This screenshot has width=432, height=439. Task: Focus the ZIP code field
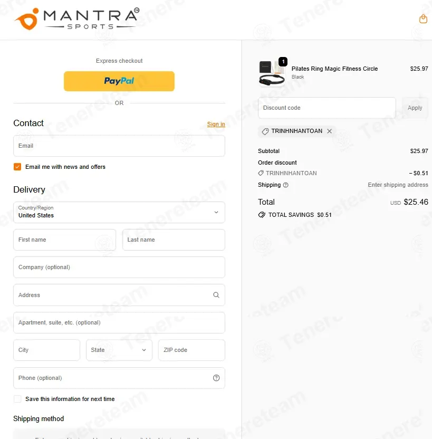[x=191, y=350]
